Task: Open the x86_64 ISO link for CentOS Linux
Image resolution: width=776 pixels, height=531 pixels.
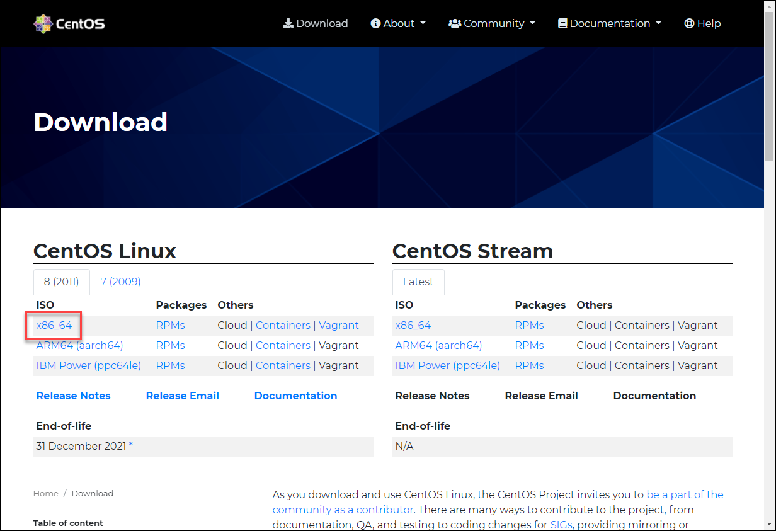Action: point(54,325)
